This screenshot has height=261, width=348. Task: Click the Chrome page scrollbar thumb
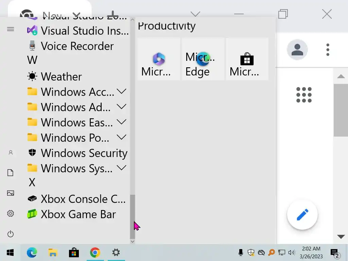[341, 110]
